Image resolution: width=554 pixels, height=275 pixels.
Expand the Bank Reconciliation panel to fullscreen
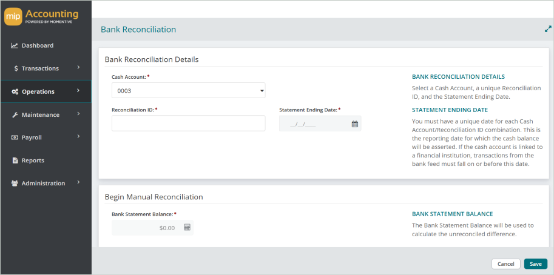coord(548,29)
